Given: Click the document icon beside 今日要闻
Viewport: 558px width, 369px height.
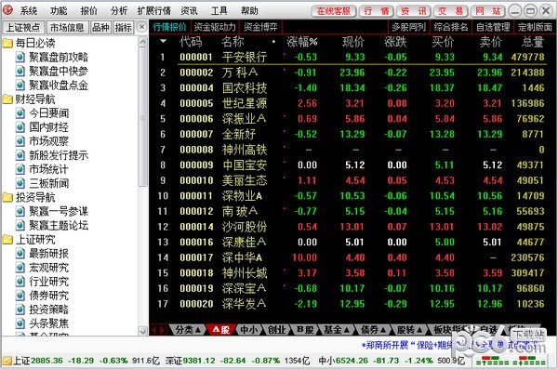Looking at the screenshot, I should point(20,113).
